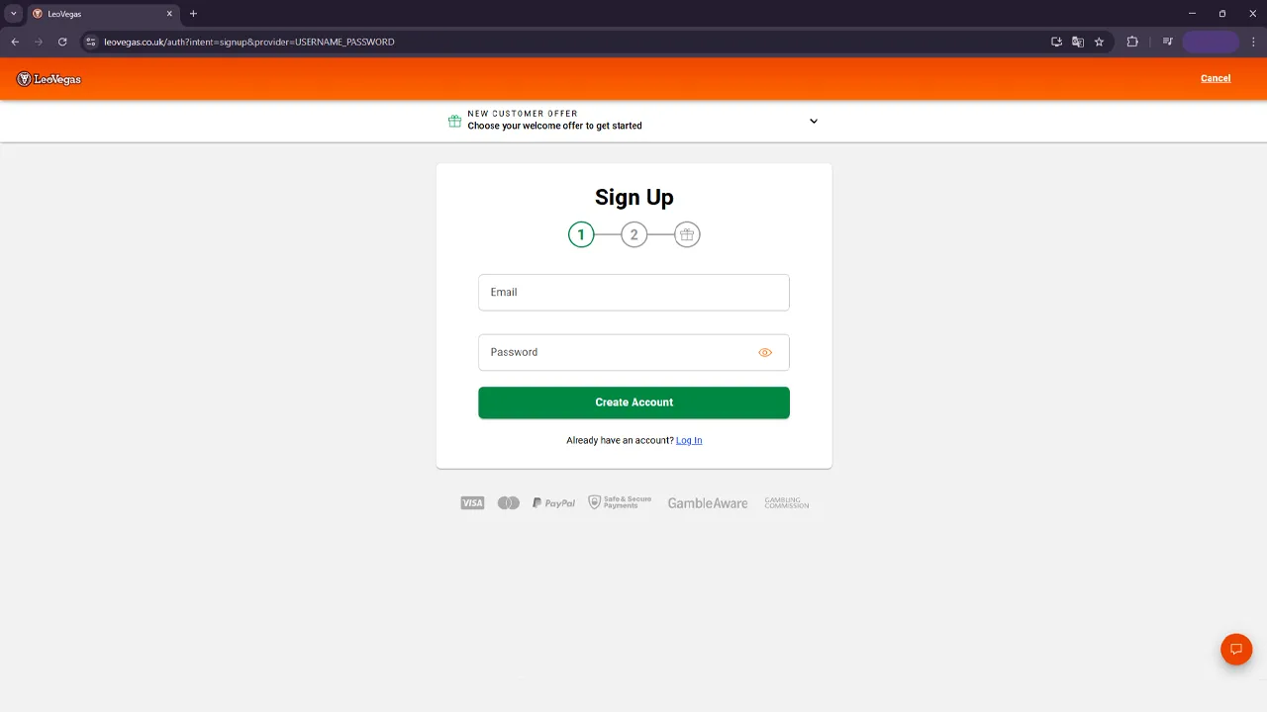Focus the Email input field
1267x712 pixels.
tap(633, 293)
